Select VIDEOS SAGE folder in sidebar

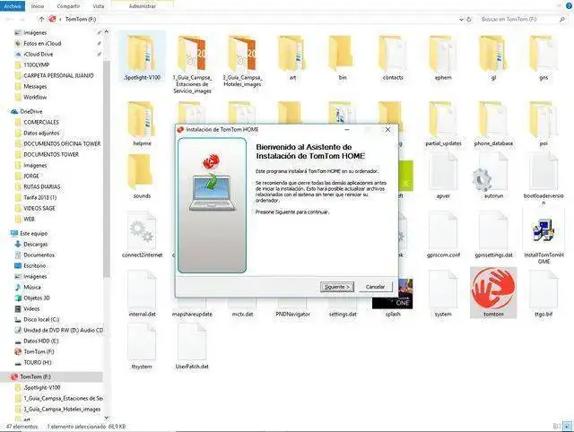tap(39, 208)
